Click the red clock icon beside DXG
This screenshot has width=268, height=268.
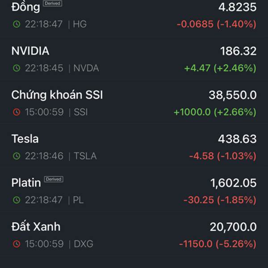(17, 244)
